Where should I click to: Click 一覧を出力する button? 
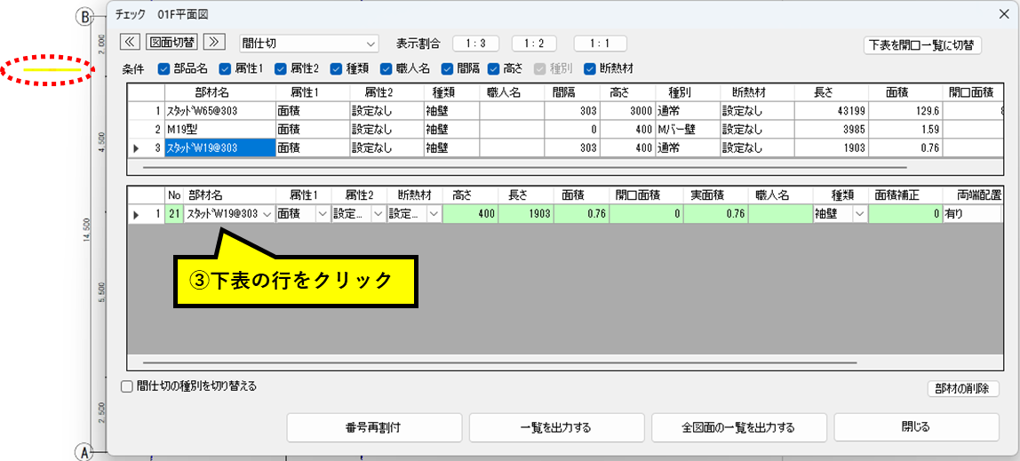pos(555,427)
